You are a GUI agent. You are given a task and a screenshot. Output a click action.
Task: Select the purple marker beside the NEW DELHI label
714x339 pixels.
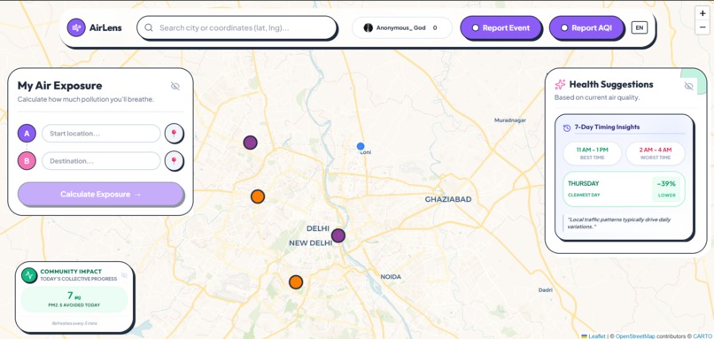(338, 235)
